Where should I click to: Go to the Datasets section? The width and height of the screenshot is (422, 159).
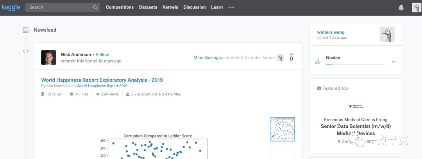tap(148, 7)
